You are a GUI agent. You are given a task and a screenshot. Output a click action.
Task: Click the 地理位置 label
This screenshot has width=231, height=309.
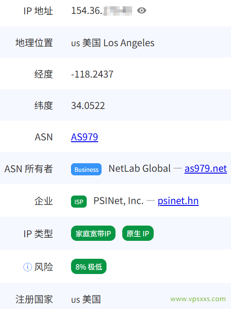click(34, 43)
